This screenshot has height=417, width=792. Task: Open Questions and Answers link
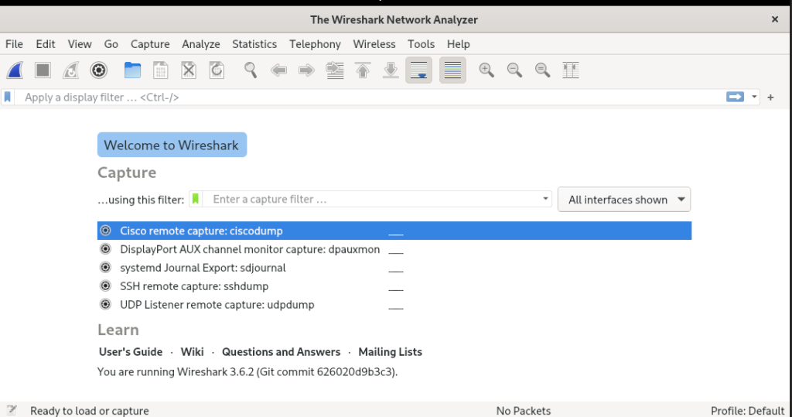(282, 352)
